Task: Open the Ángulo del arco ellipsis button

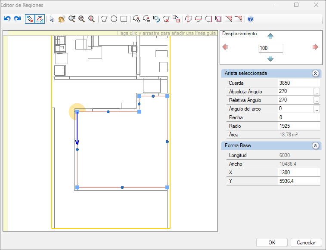Action: (x=316, y=109)
